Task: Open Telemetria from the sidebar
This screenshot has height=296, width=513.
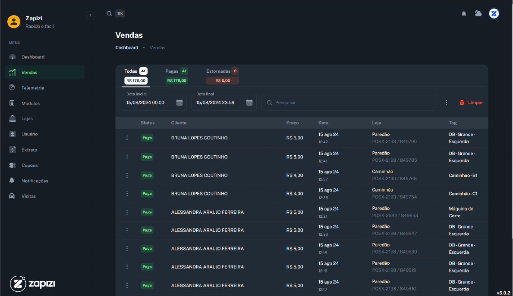Action: (44, 88)
